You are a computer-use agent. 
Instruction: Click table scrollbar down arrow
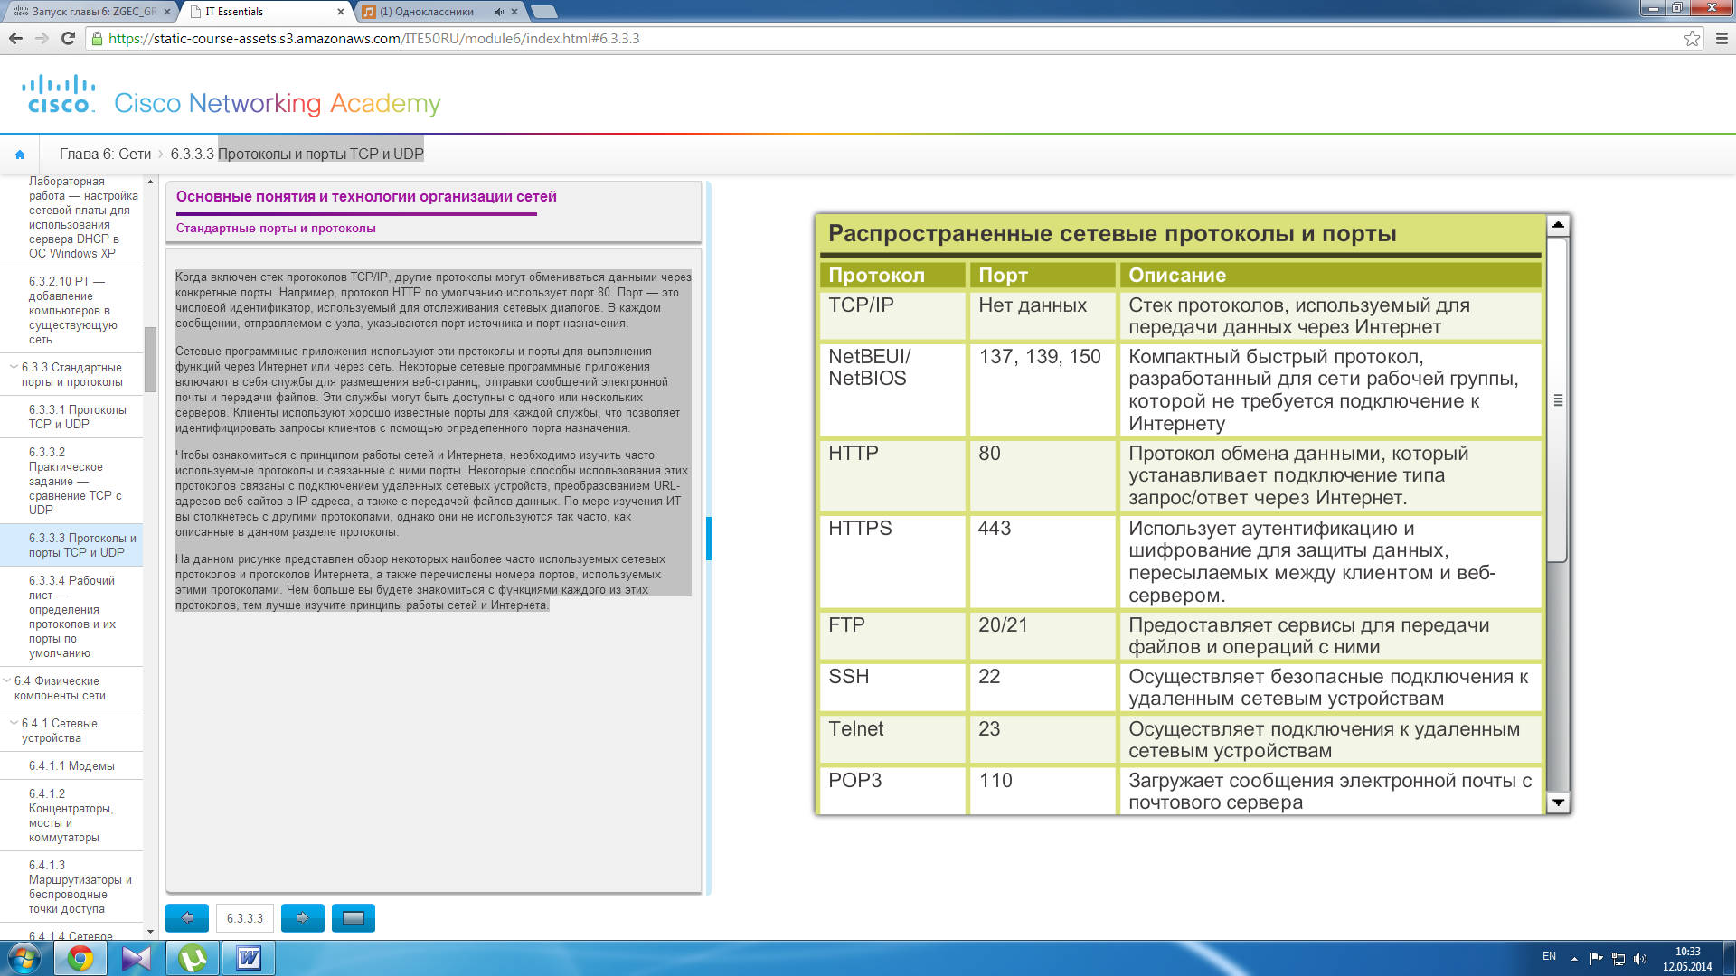pyautogui.click(x=1558, y=802)
